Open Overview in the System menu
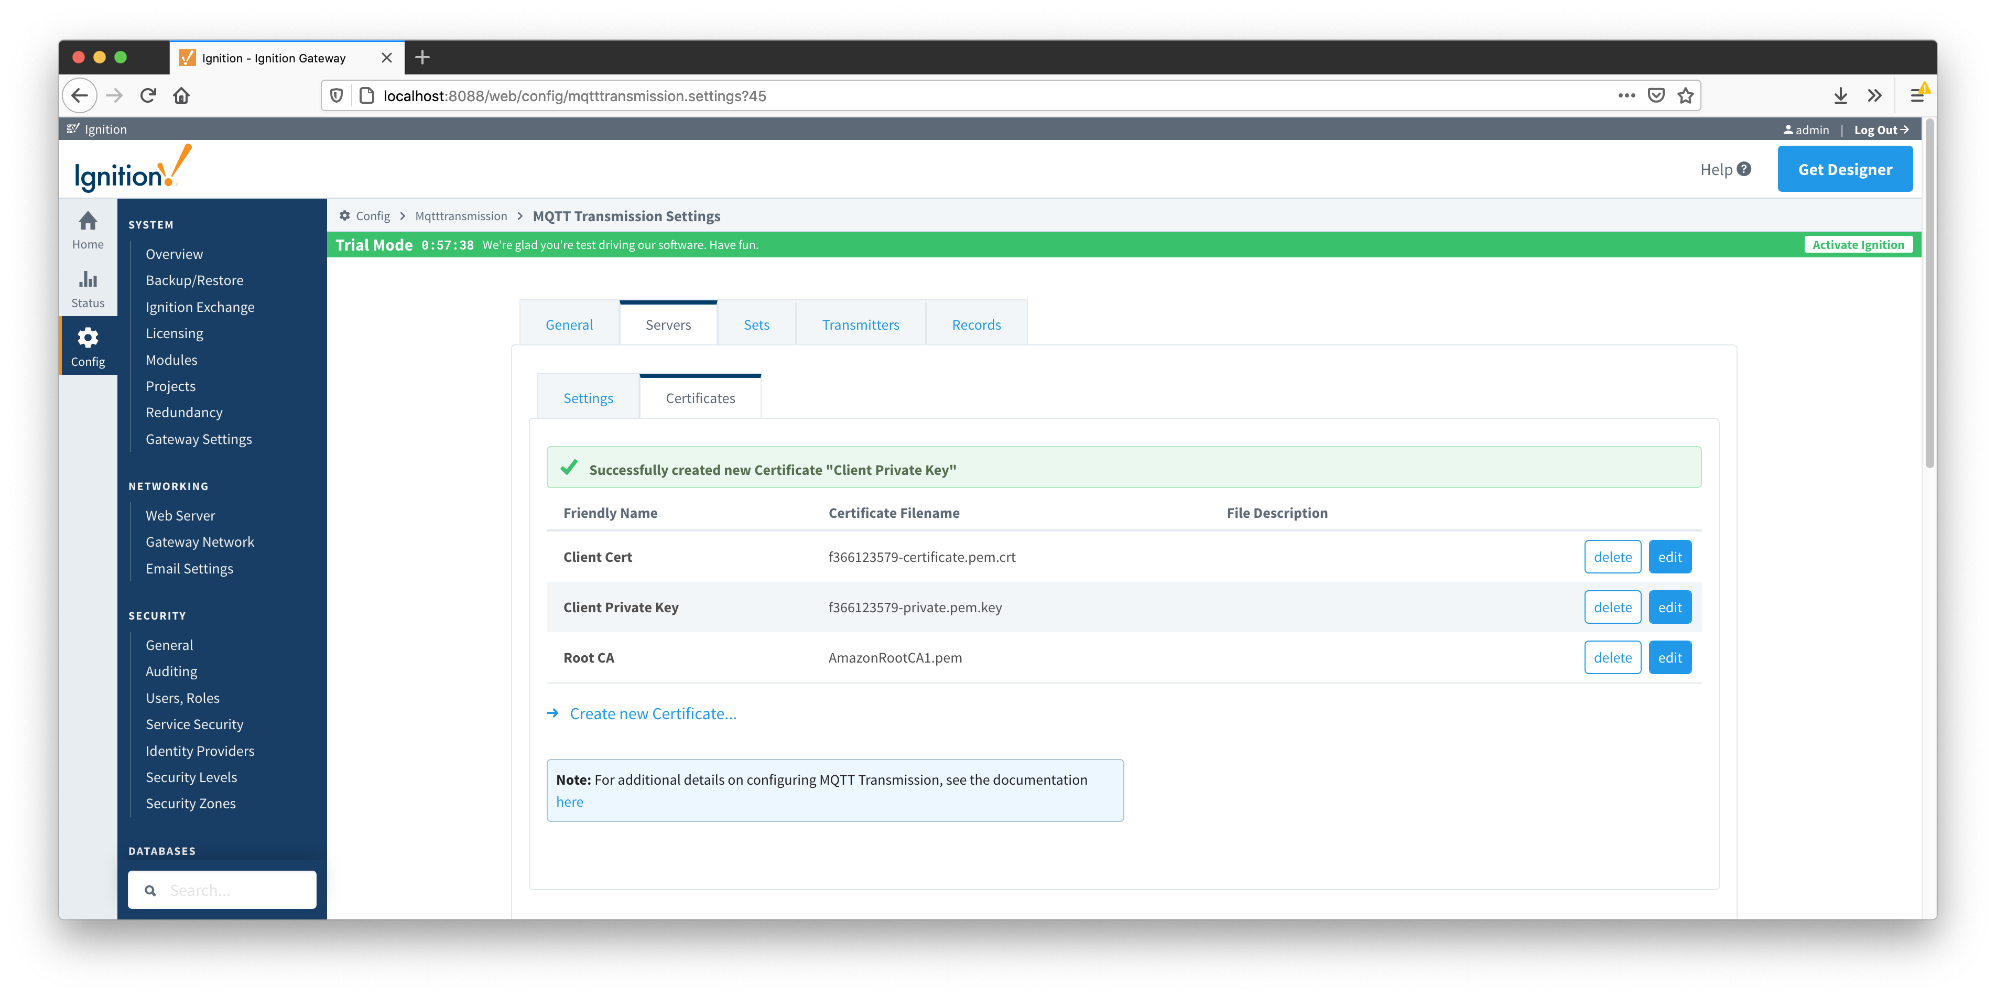 pos(175,254)
